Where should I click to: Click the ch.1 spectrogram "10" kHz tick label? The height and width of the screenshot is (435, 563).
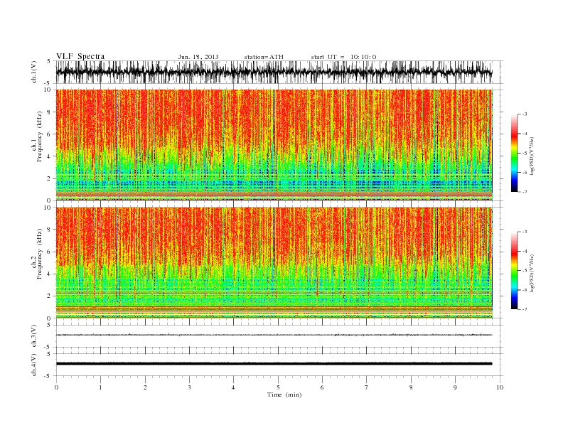(48, 90)
